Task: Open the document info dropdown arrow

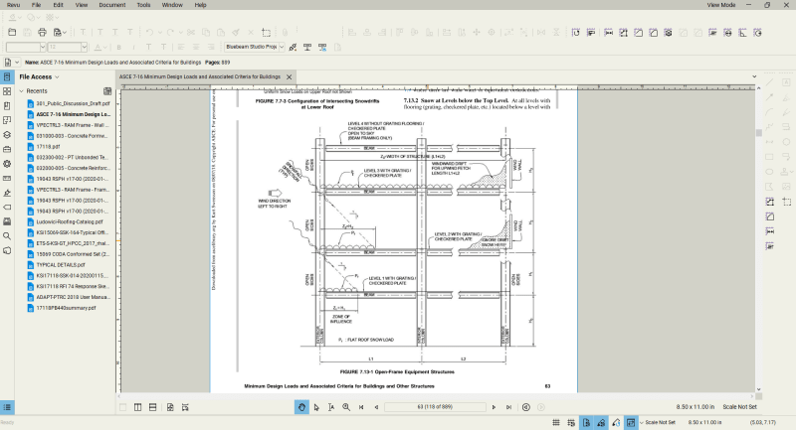Action: point(17,63)
